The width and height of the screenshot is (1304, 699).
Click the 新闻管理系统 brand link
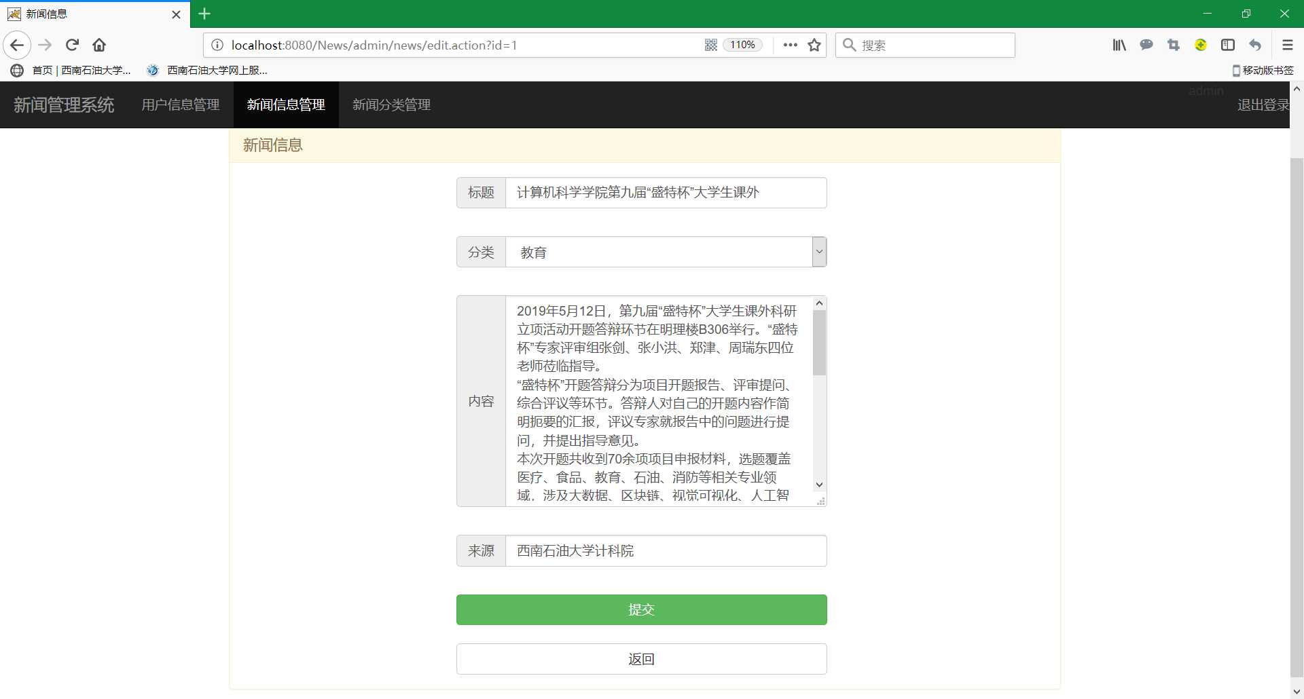tap(64, 105)
